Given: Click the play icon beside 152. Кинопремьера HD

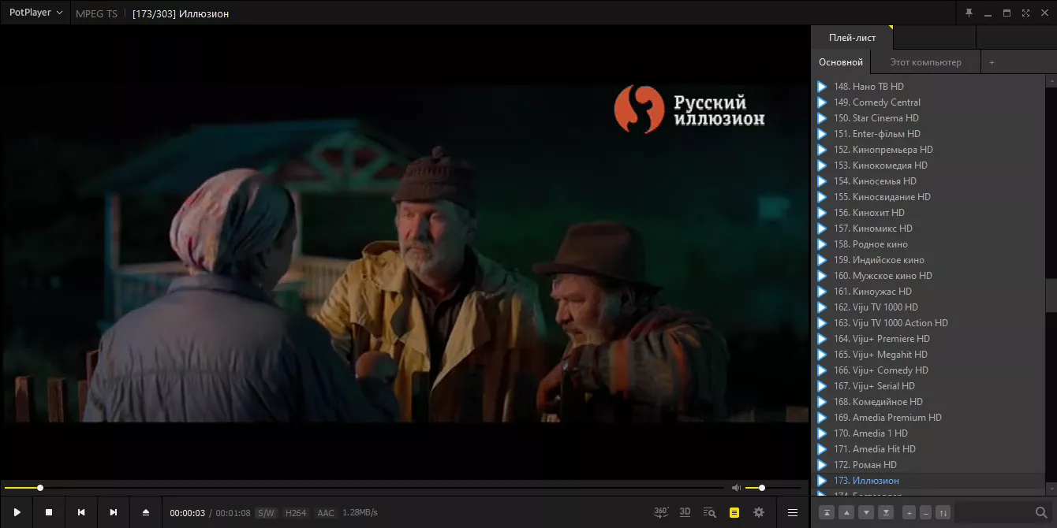Looking at the screenshot, I should click(x=822, y=150).
